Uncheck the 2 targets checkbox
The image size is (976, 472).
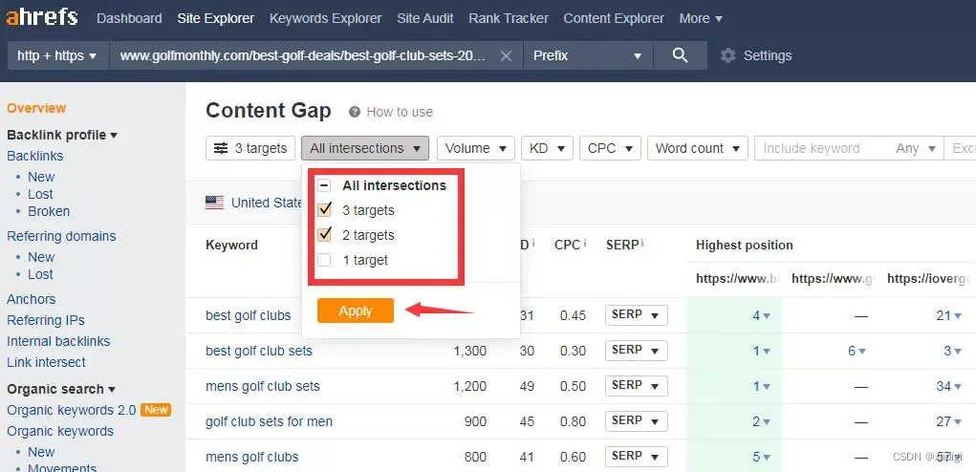click(x=325, y=235)
